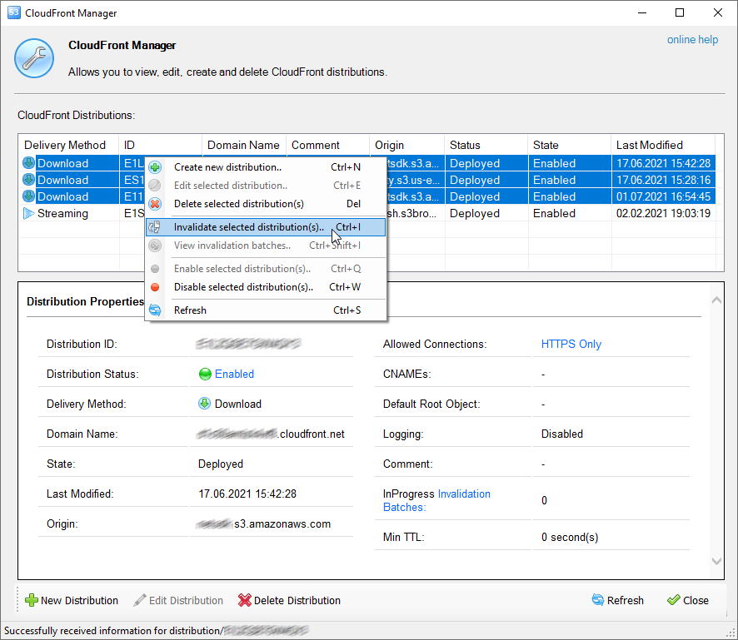Sort by Domain Name column header
This screenshot has width=738, height=640.
[244, 145]
